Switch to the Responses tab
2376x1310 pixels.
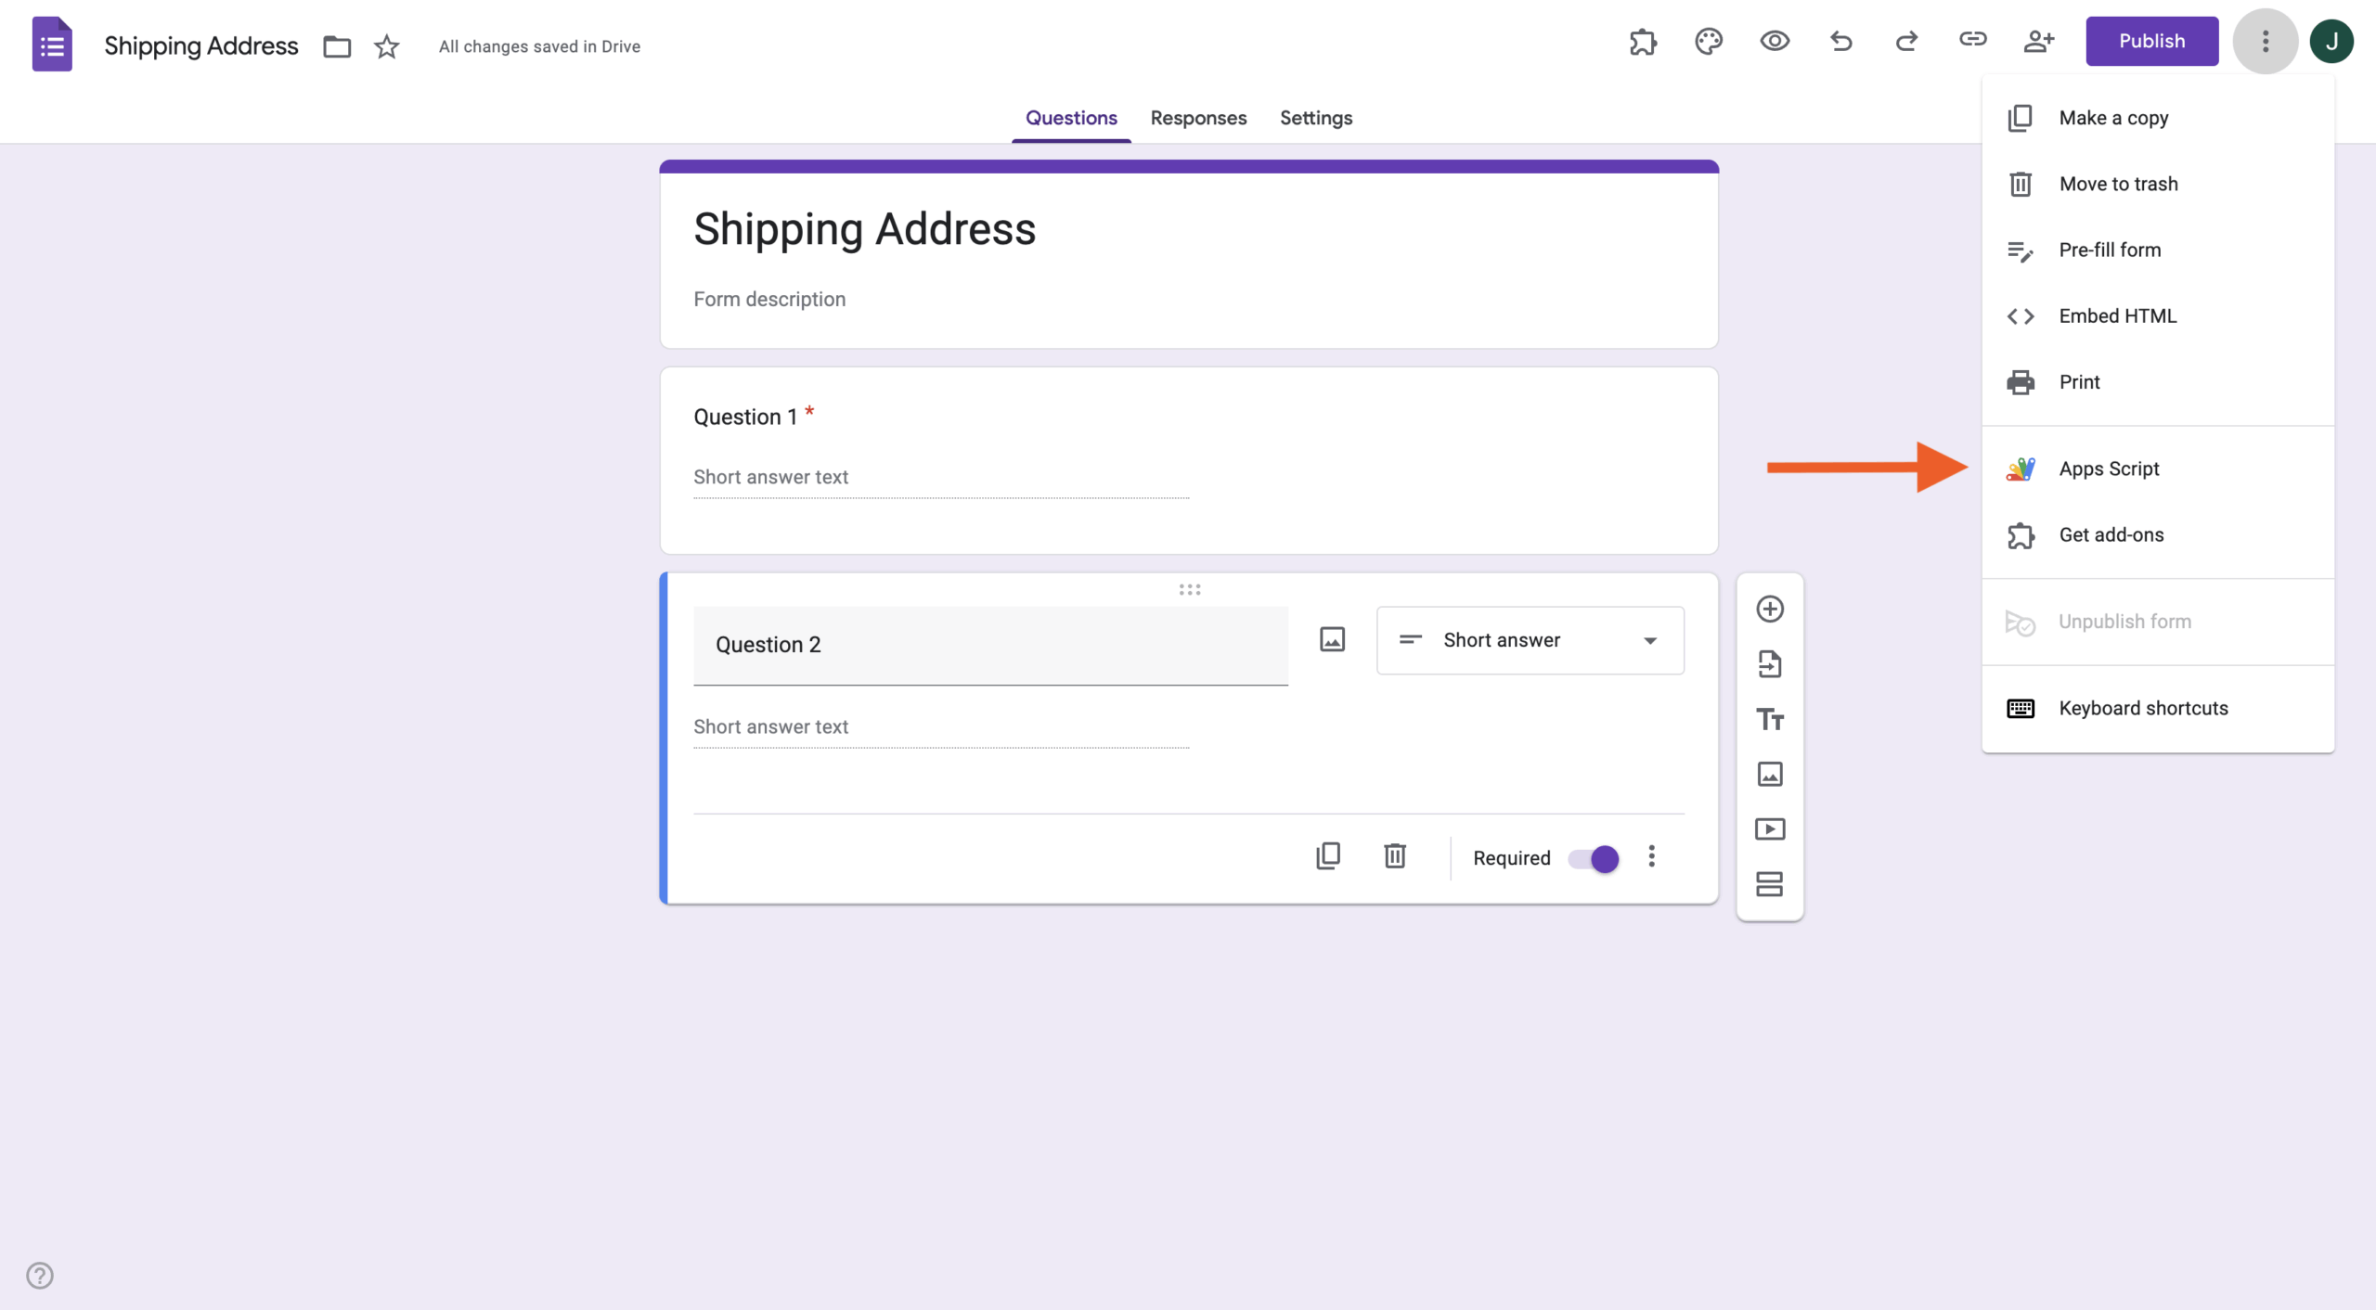[x=1197, y=118]
